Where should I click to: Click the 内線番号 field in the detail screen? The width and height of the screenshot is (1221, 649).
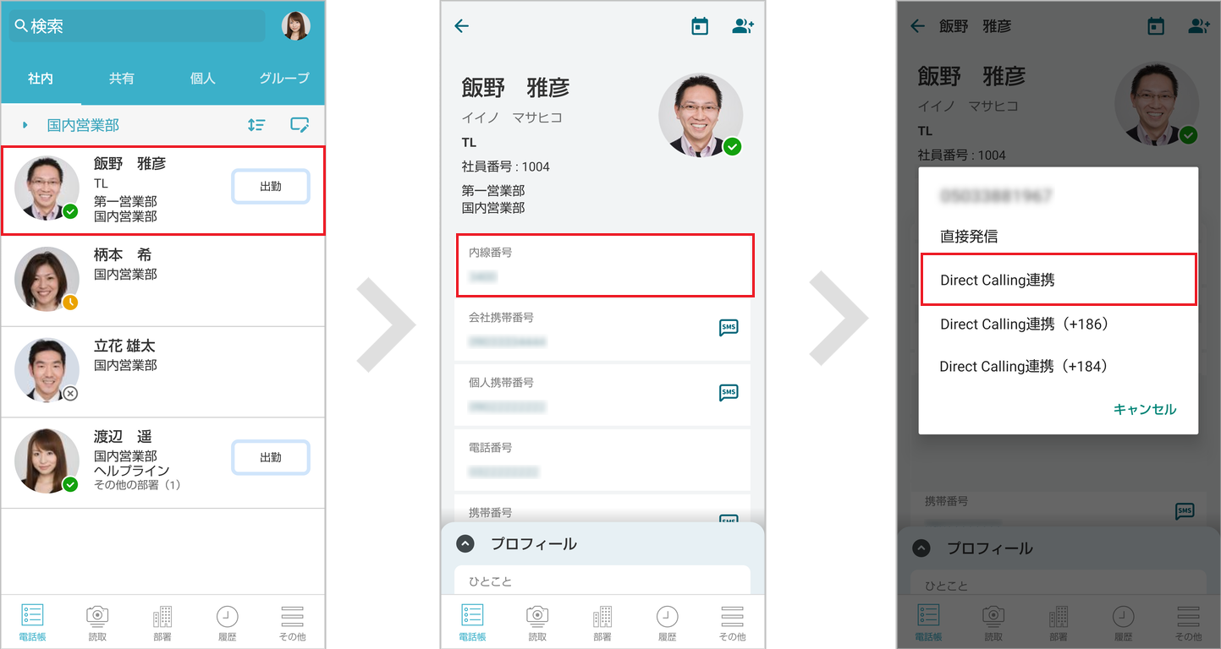605,265
